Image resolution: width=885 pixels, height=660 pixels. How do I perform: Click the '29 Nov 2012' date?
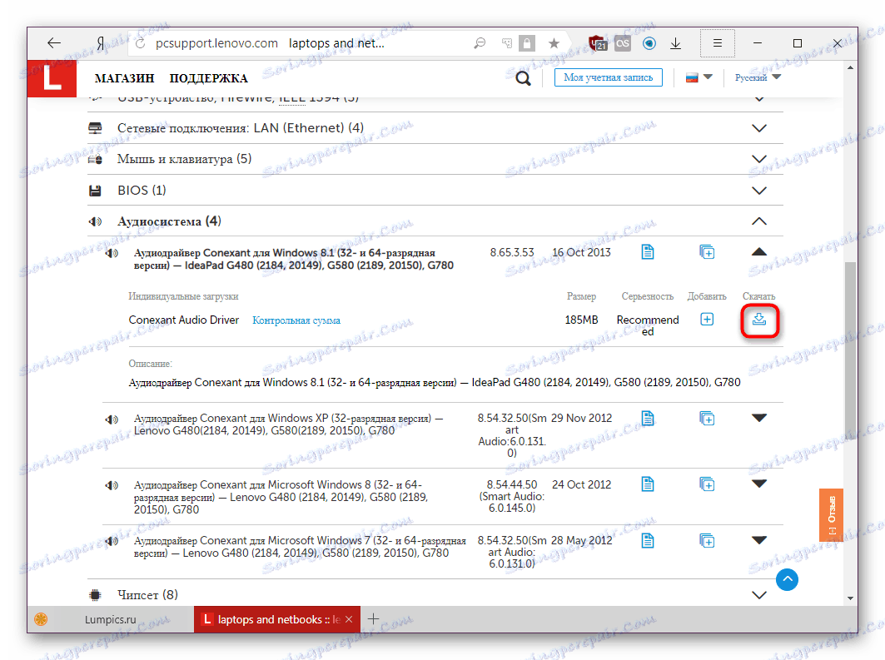tap(581, 418)
